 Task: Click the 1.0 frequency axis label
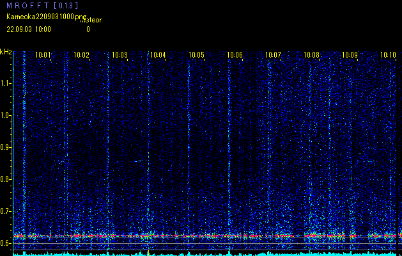[5, 116]
